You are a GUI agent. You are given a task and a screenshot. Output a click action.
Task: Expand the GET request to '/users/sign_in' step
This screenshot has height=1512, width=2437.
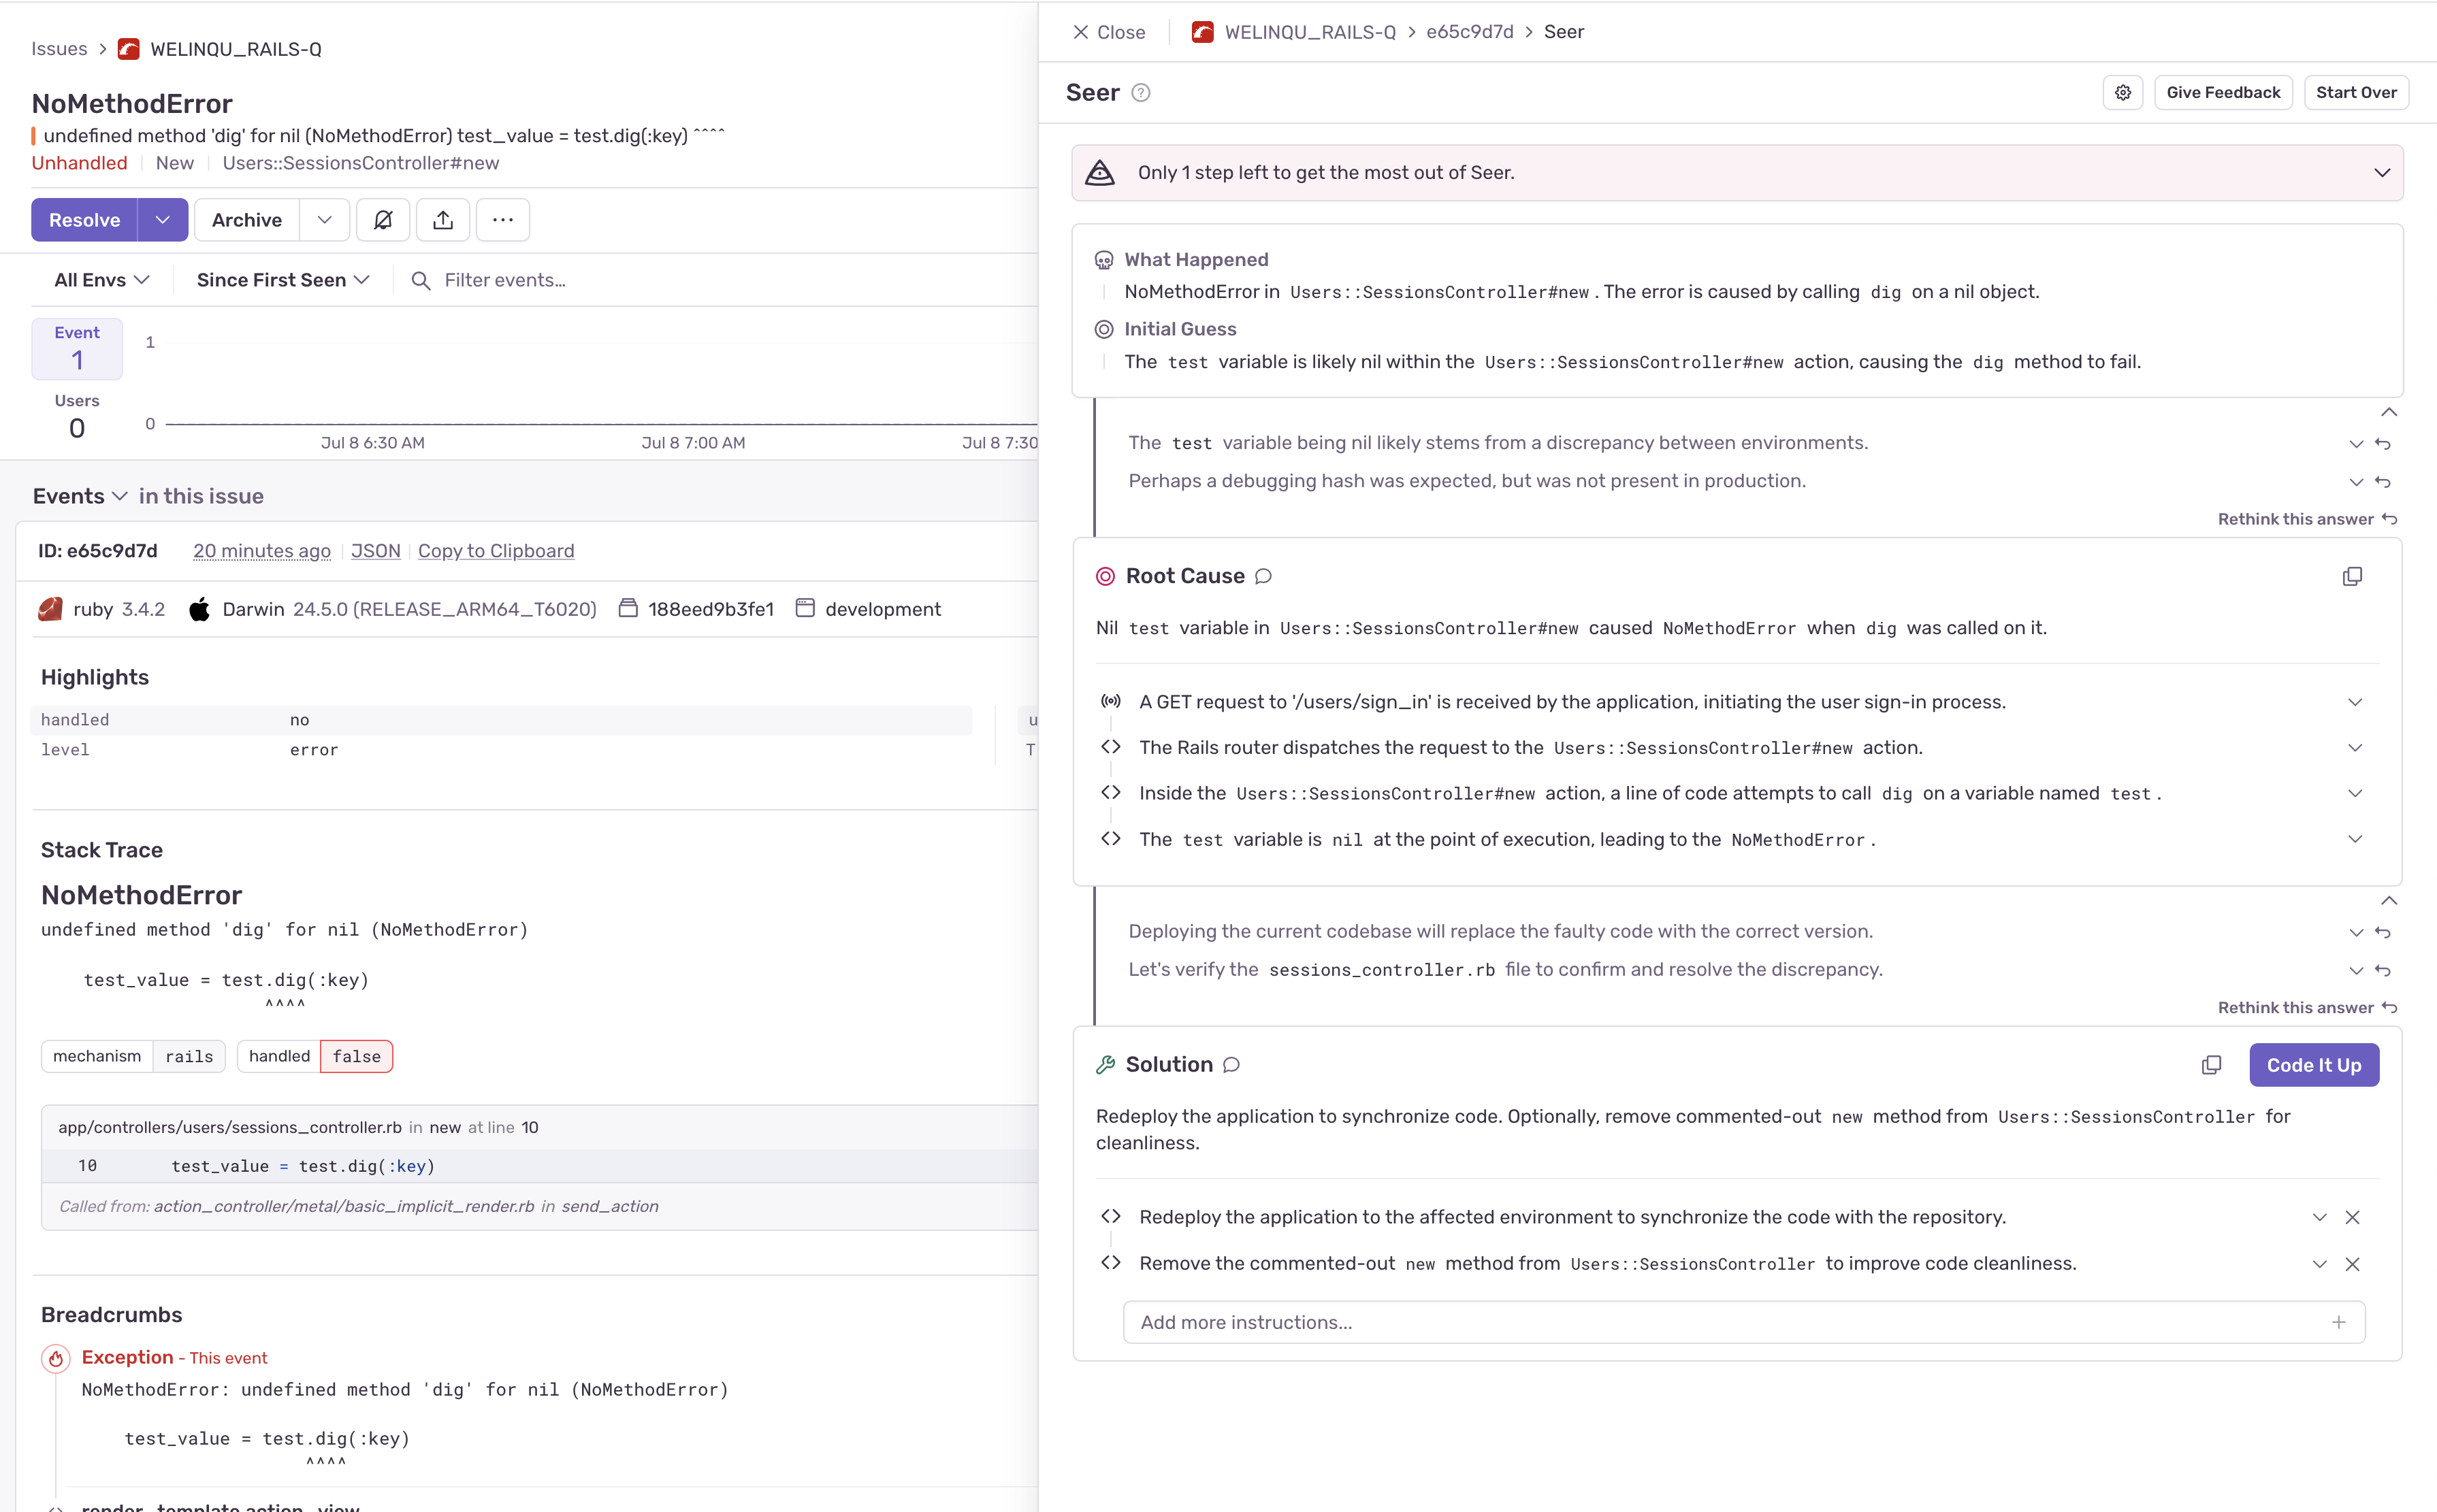(x=2355, y=702)
